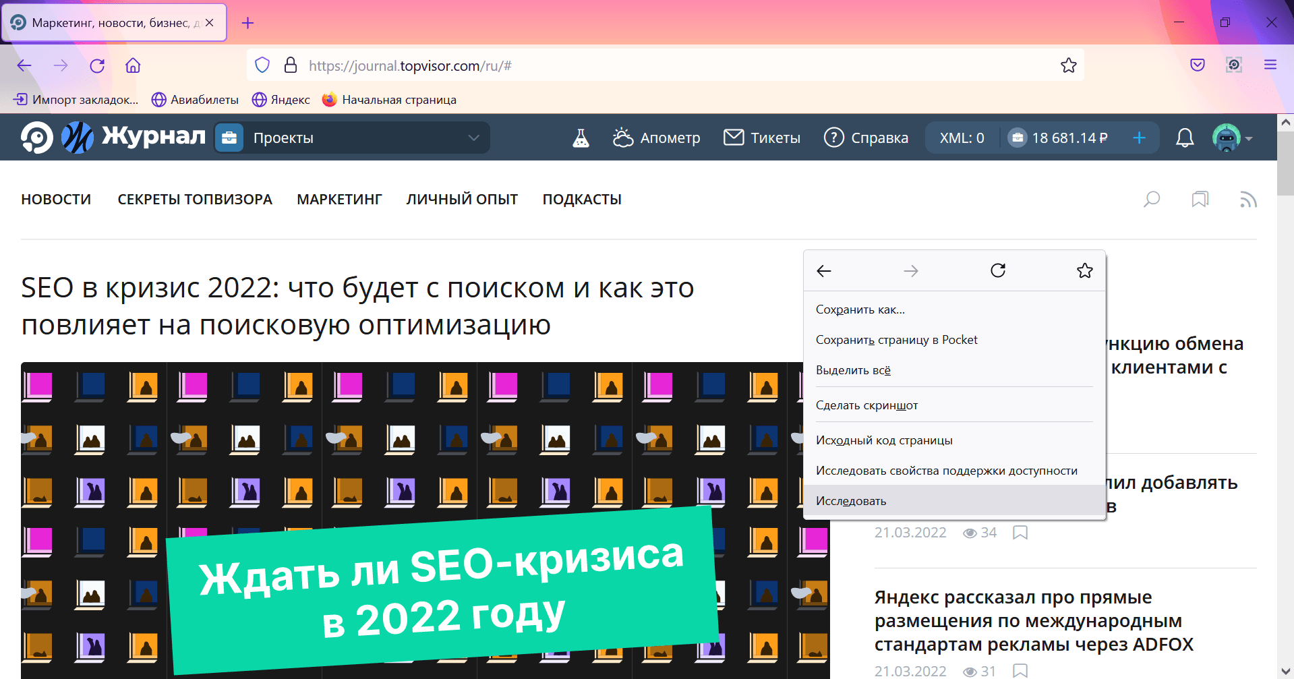Click context menu reload icon
The height and width of the screenshot is (679, 1294).
pyautogui.click(x=998, y=270)
